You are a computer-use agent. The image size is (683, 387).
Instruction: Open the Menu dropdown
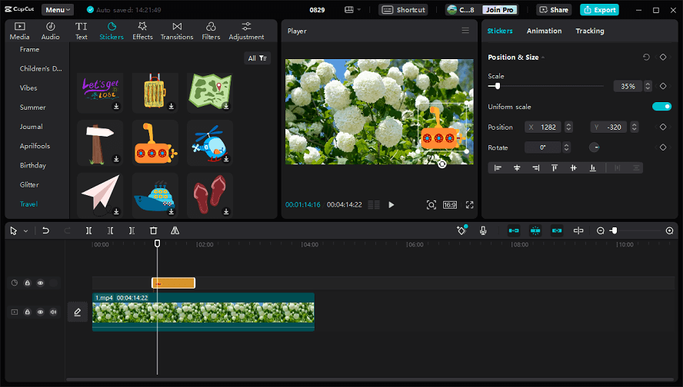(58, 10)
